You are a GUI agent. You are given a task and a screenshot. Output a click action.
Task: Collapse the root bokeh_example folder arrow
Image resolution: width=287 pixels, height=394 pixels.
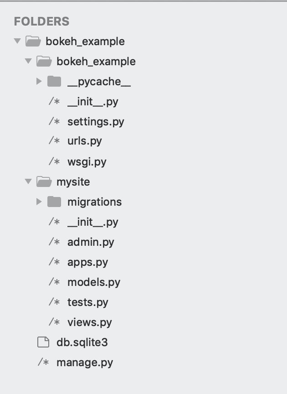coord(18,41)
